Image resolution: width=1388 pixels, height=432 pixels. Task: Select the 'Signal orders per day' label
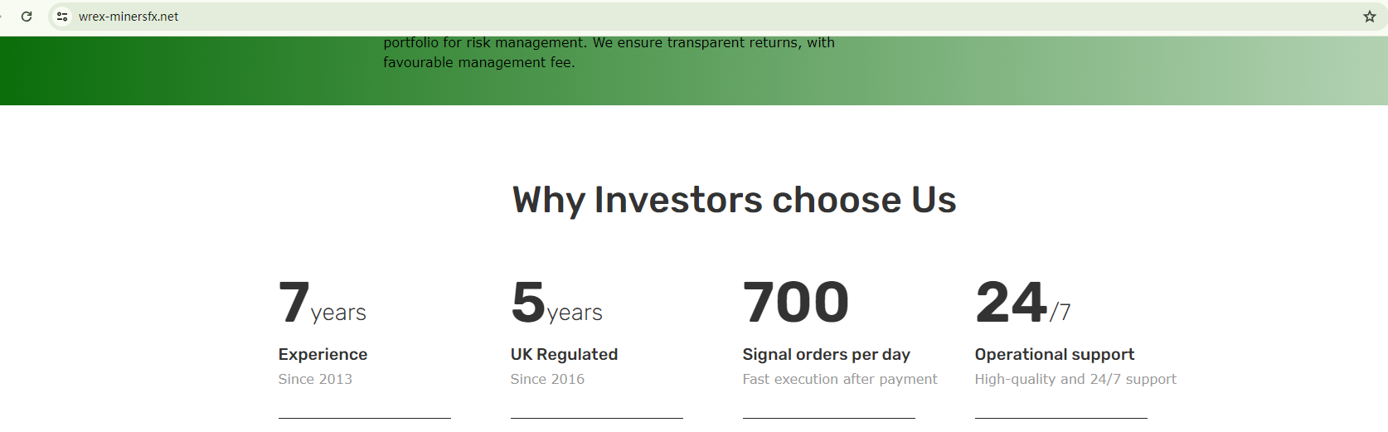(x=826, y=354)
